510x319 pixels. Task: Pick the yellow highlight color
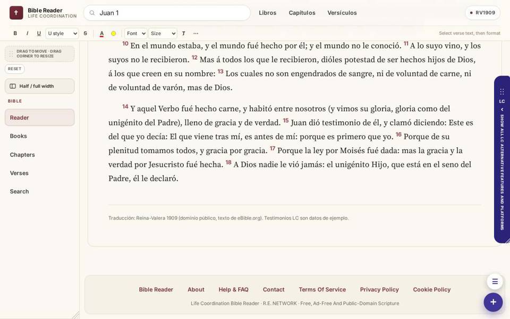click(114, 33)
